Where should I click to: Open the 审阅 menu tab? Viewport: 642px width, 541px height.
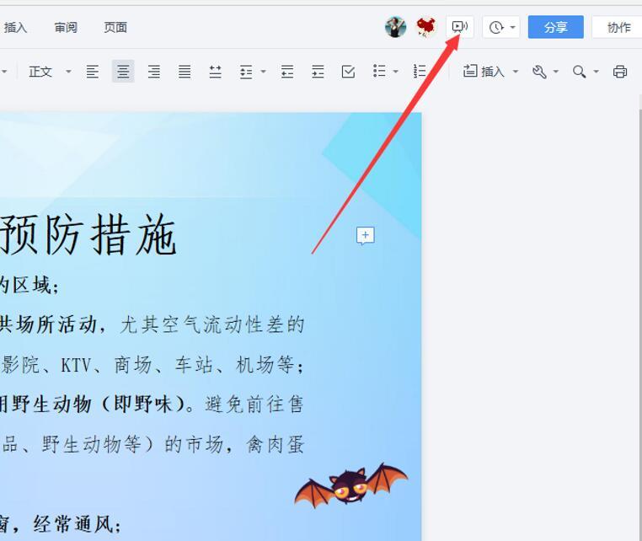click(x=66, y=27)
